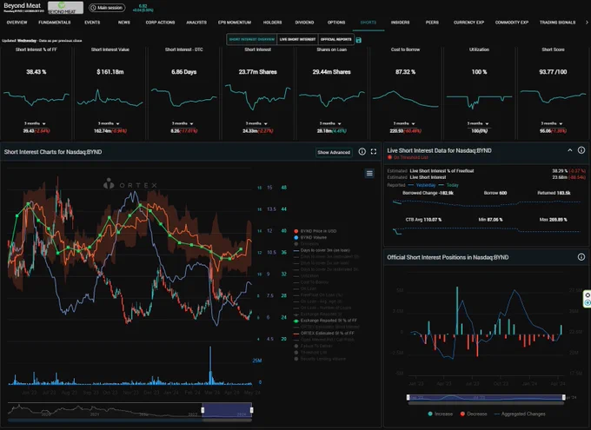Click the scrollbar under official positions navigator
The image size is (591, 430).
pos(486,403)
